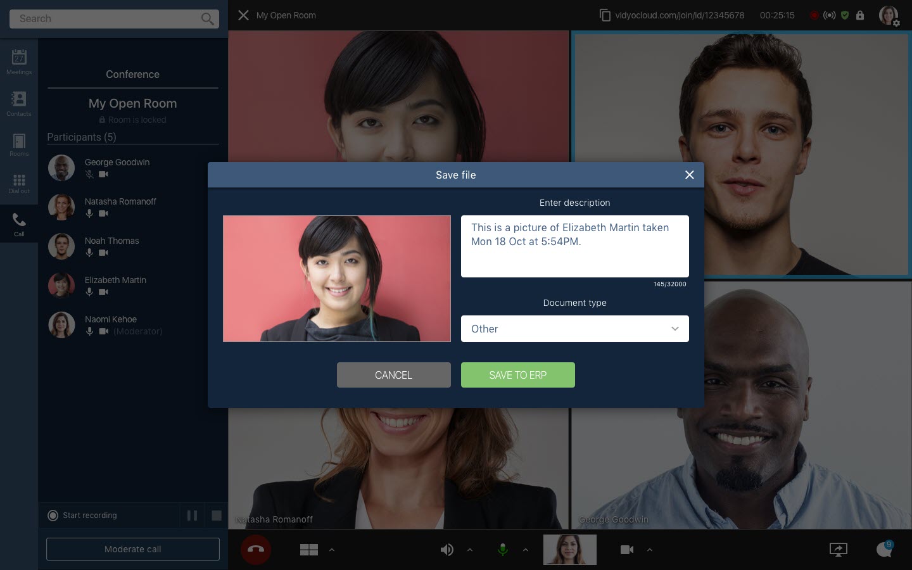Close the Save file dialog
The image size is (912, 570).
[690, 175]
